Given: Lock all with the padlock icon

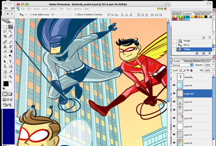Looking at the screenshot, I should point(191,70).
